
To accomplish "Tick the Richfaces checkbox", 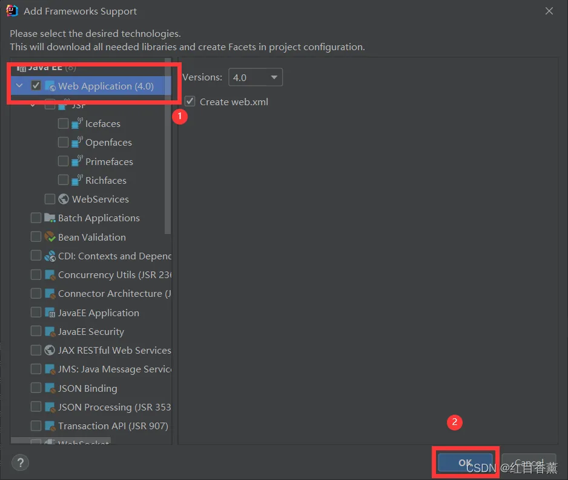I will click(63, 180).
